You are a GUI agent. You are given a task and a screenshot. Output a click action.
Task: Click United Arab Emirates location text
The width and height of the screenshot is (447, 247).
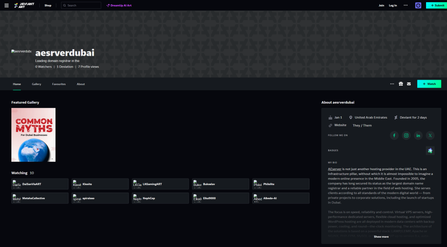click(x=371, y=118)
